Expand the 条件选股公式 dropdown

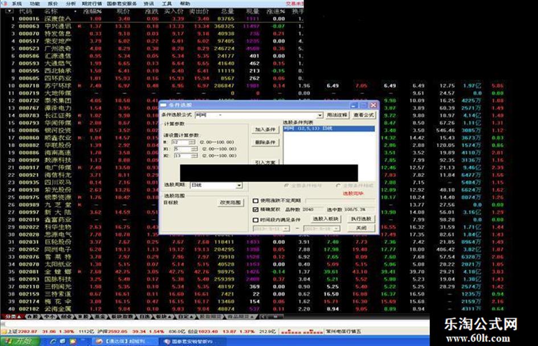coord(320,115)
